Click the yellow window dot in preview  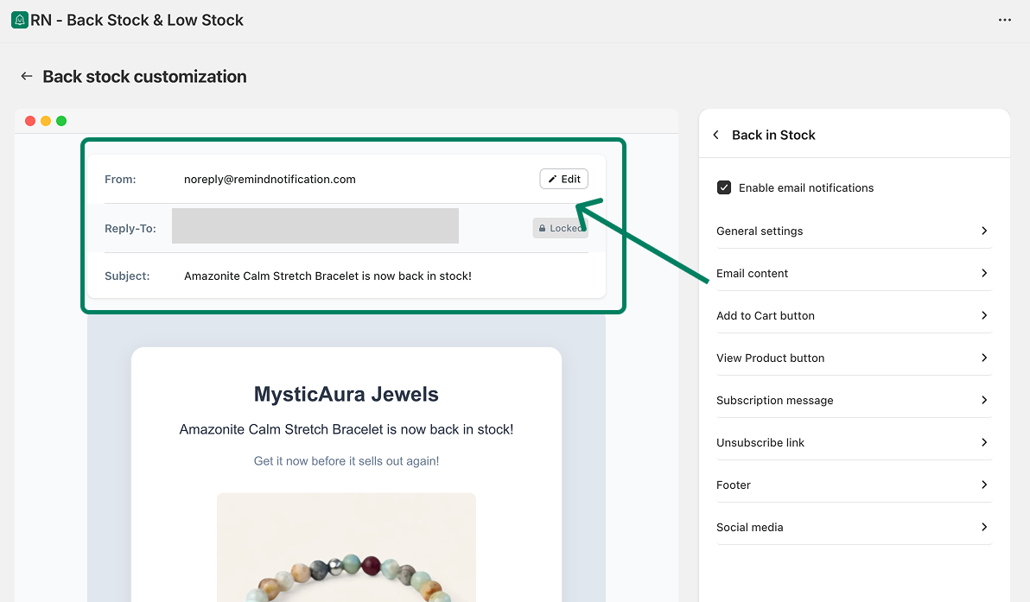[x=46, y=121]
